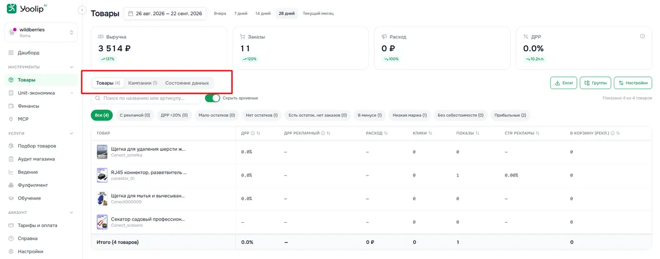The height and width of the screenshot is (259, 660).
Task: Click the conektor_01 product thumbnail
Action: pos(102,175)
